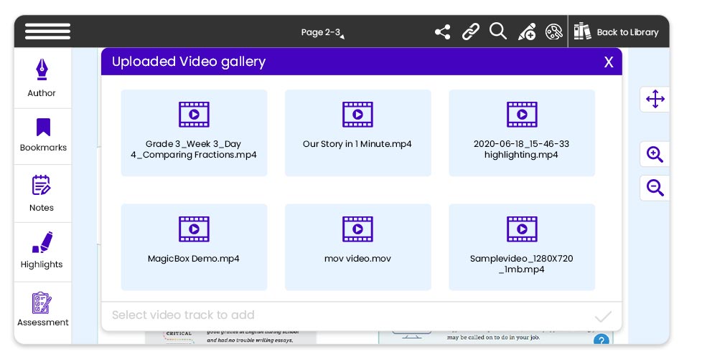Select Our Story in 1 Minute.mp4 name
This screenshot has height=364, width=702.
coord(357,144)
